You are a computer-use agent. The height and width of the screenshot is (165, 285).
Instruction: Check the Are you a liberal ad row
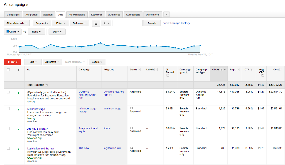[x=8, y=129]
